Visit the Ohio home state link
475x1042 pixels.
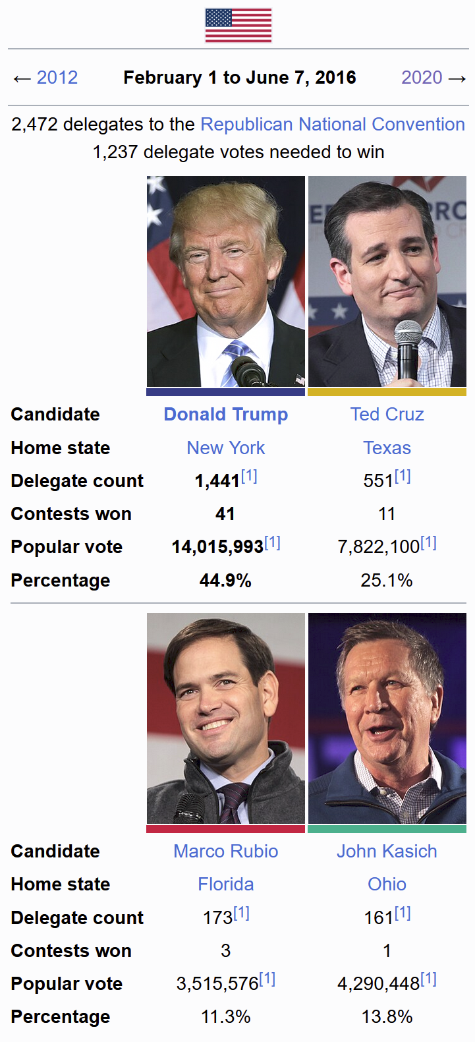pos(387,884)
